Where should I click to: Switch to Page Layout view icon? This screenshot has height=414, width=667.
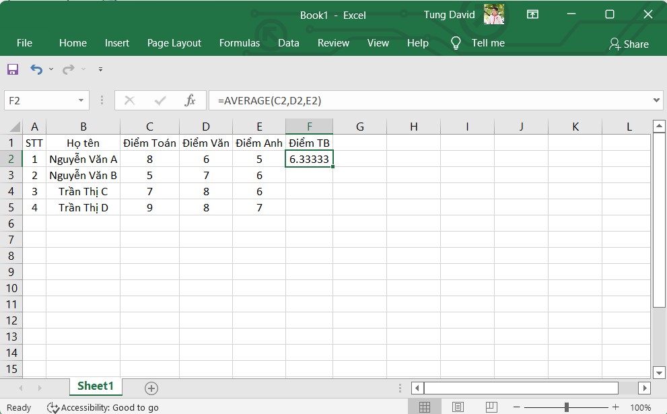click(458, 407)
